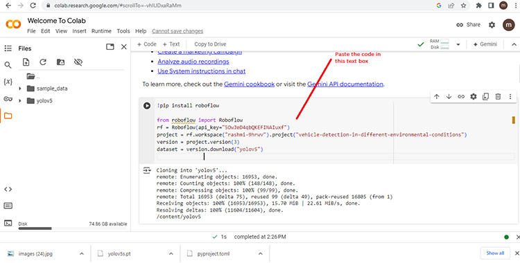The height and width of the screenshot is (263, 520).
Task: Click the Colab logo
Action: pos(13,24)
